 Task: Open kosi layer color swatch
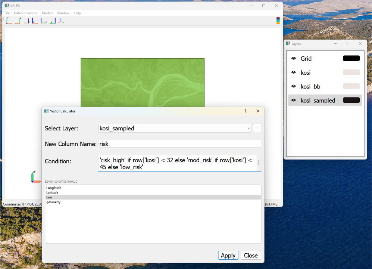[351, 72]
